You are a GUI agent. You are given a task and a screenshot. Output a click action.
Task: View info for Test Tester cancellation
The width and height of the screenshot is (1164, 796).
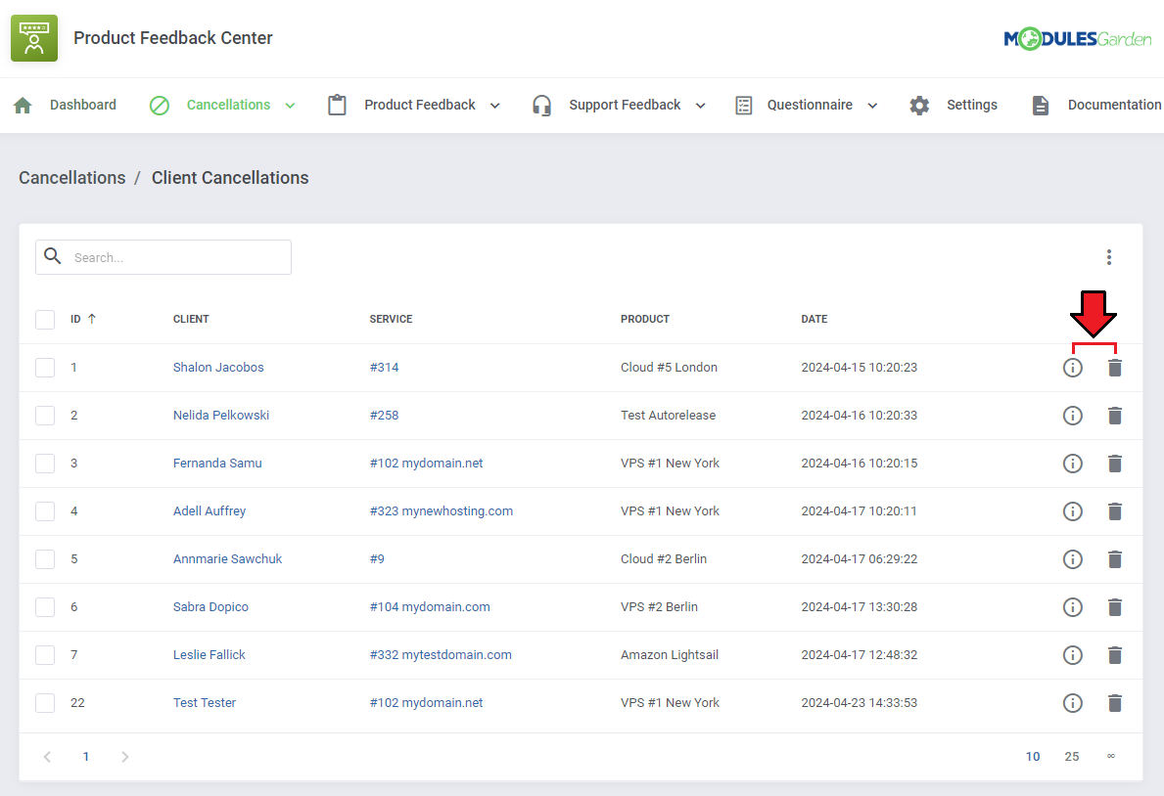pos(1073,702)
